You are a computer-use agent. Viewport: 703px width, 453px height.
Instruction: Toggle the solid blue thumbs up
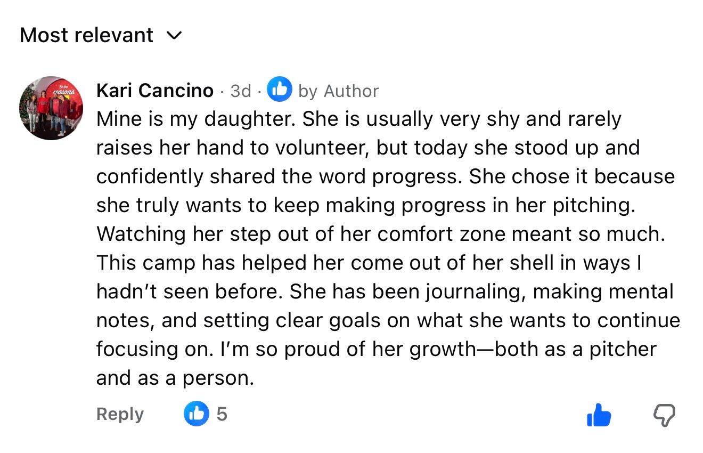tap(599, 415)
